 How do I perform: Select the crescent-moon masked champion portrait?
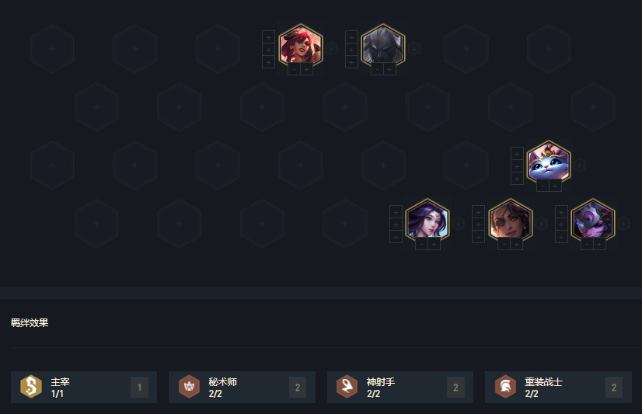pyautogui.click(x=593, y=221)
